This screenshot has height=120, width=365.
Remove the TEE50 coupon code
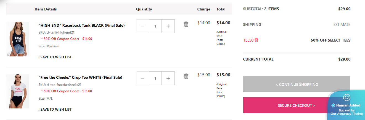click(256, 40)
